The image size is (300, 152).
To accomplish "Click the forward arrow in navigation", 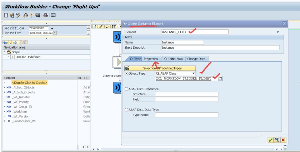I will [x=15, y=42].
